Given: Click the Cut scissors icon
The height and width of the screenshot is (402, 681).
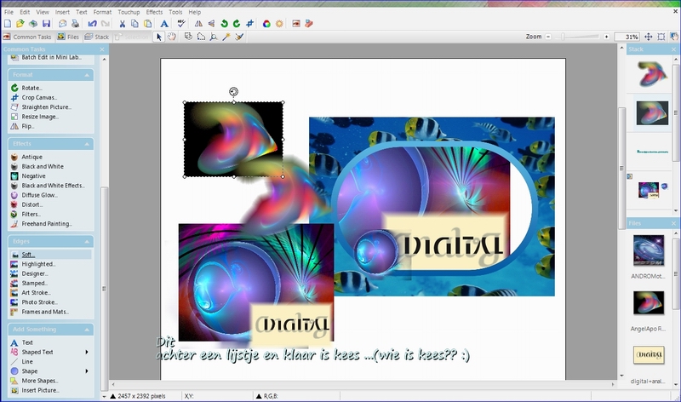Looking at the screenshot, I should point(123,24).
